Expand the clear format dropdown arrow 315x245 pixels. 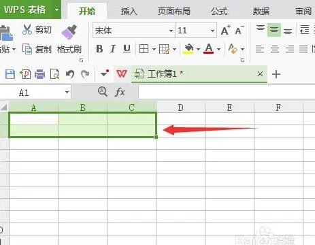click(x=242, y=49)
